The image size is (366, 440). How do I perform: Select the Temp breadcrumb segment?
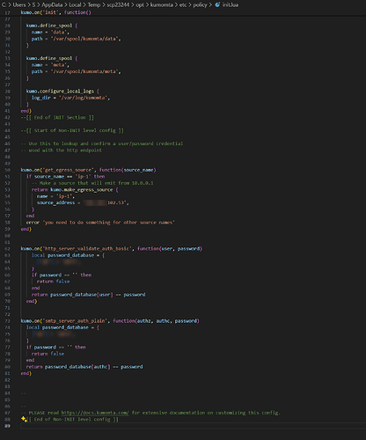(x=94, y=4)
